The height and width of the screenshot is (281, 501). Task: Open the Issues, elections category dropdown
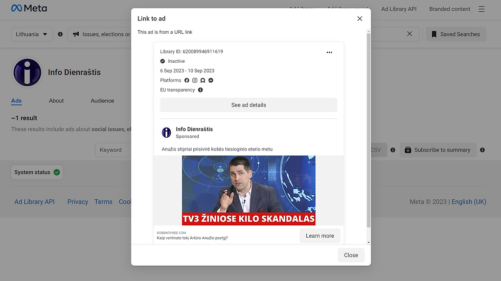pyautogui.click(x=100, y=34)
